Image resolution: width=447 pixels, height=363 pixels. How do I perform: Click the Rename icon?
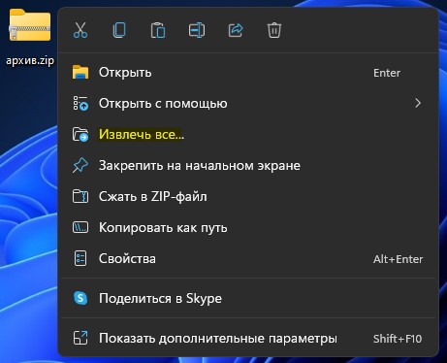click(x=197, y=30)
